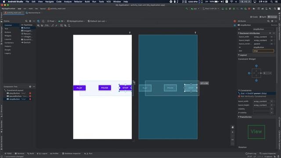
Task: Search Attributes panel with magnifier icon
Action: pos(268,21)
